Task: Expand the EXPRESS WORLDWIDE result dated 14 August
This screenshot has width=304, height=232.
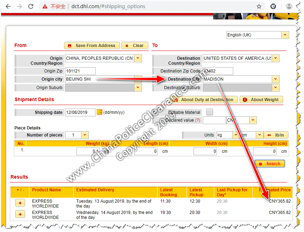Action: 20,214
